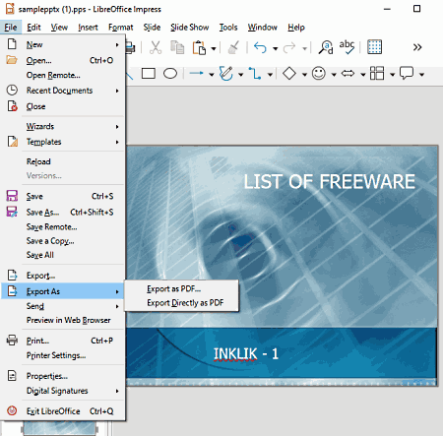Select the Symbol Shapes smiley tool
Viewport: 443px width, 436px height.
click(x=319, y=74)
